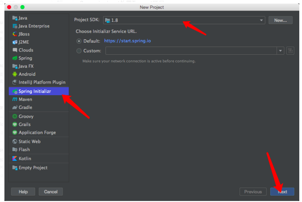The width and height of the screenshot is (302, 202).
Task: Select the Clouds icon
Action: tap(15, 50)
